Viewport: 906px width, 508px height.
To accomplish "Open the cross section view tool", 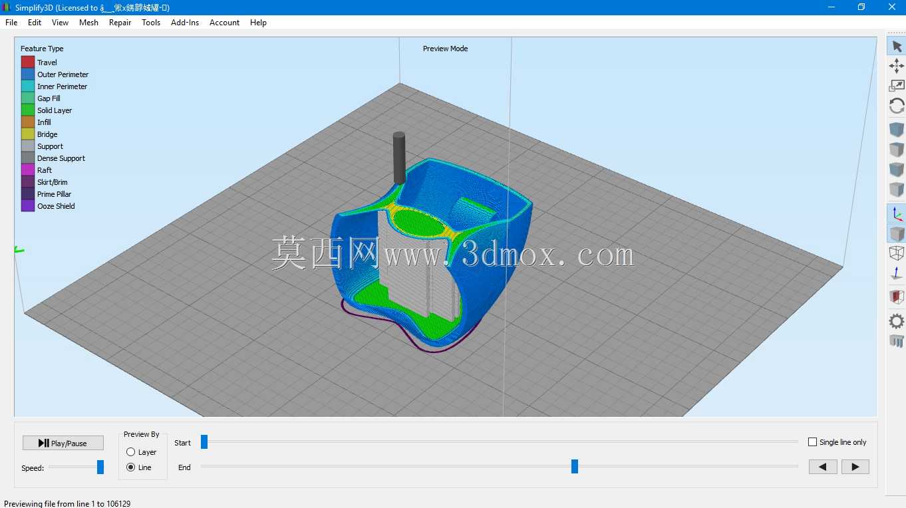I will pyautogui.click(x=897, y=297).
